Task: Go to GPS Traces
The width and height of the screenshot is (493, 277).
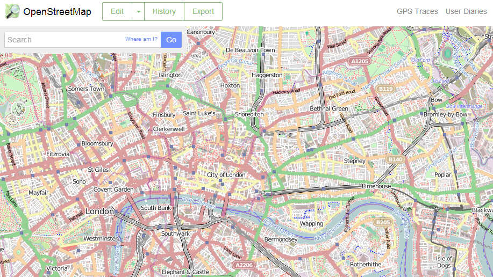Action: 417,11
